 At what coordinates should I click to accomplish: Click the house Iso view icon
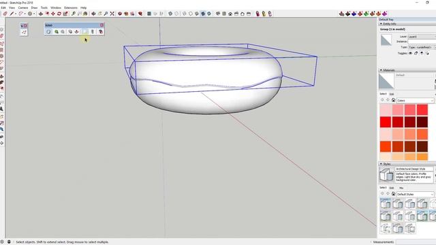218,14
